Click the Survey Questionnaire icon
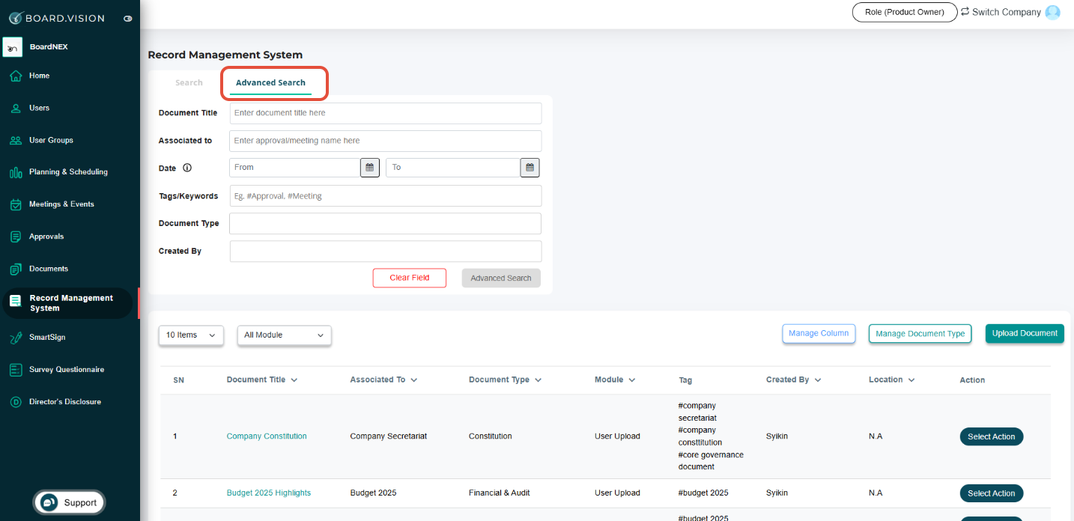This screenshot has height=521, width=1074. (15, 370)
